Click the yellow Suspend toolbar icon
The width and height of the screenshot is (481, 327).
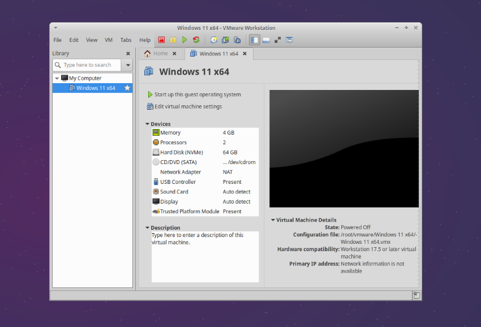click(x=173, y=40)
